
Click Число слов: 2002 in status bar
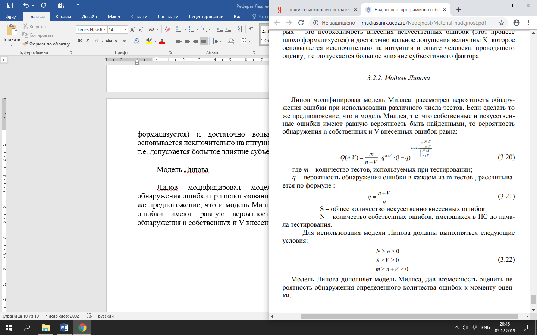click(x=63, y=316)
